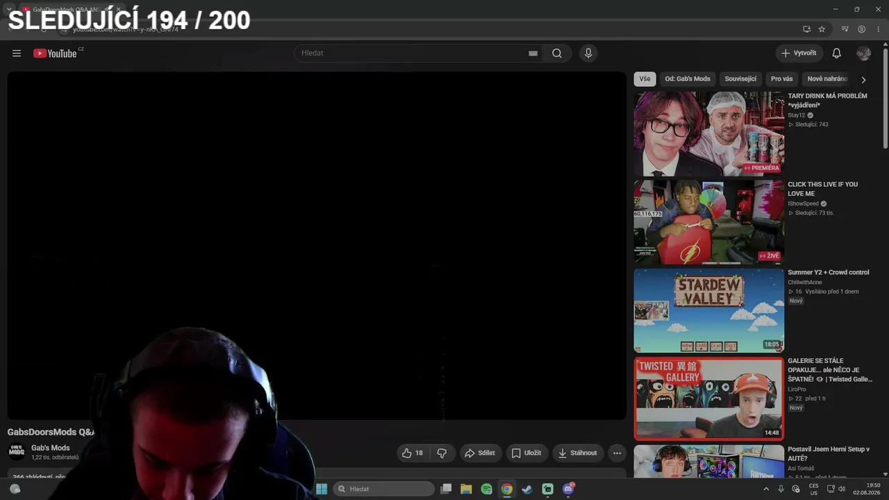This screenshot has width=889, height=500.
Task: Open Chrome media controls icon
Action: click(845, 29)
